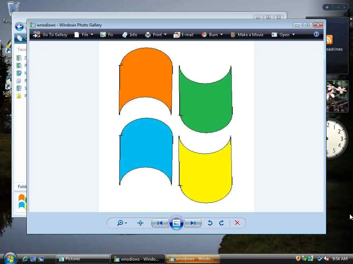Click the flower slideshow gadget

[337, 96]
